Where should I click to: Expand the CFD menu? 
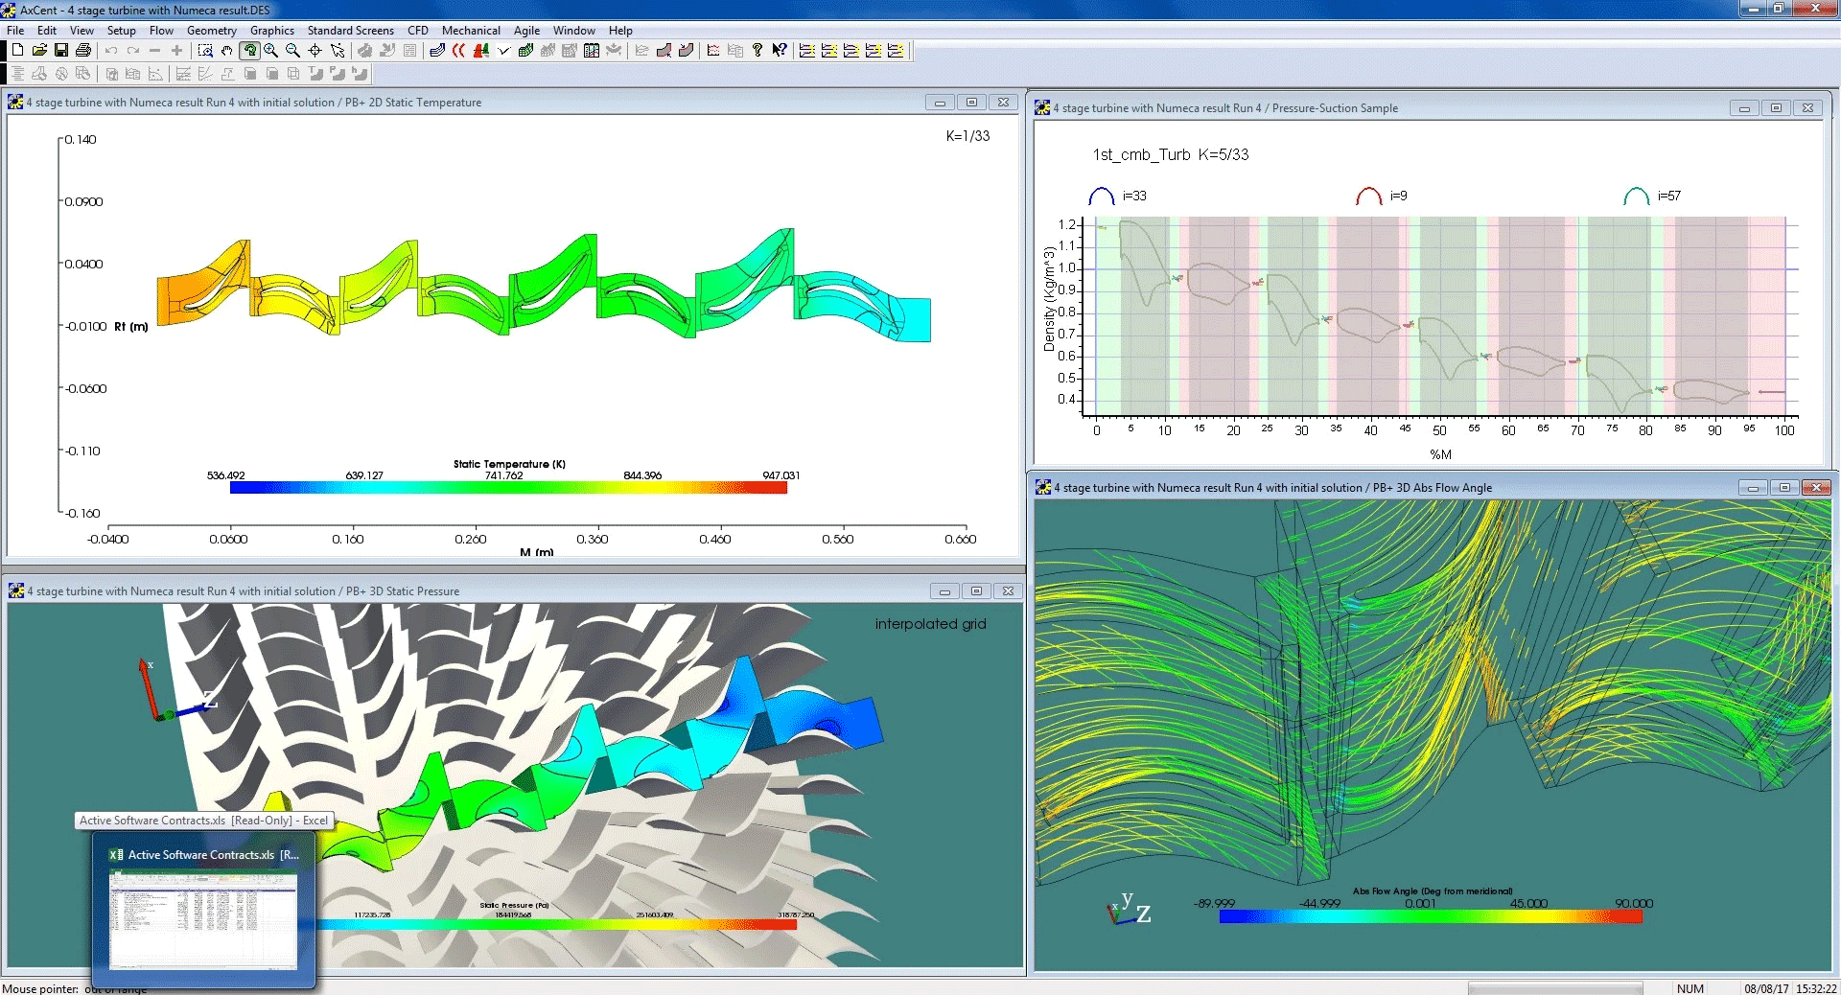click(417, 31)
